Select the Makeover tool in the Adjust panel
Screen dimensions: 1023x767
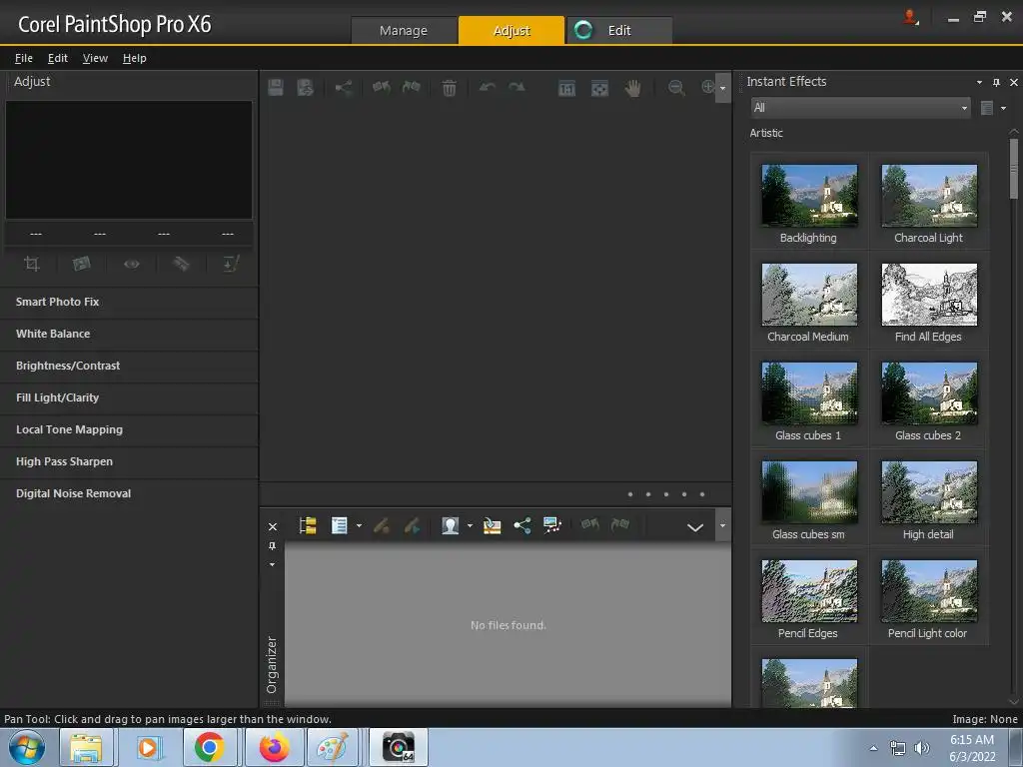182,264
